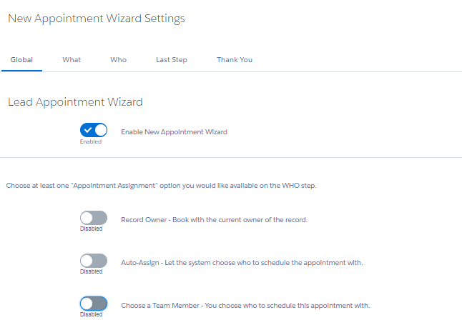Select the Thank You tab

click(235, 60)
